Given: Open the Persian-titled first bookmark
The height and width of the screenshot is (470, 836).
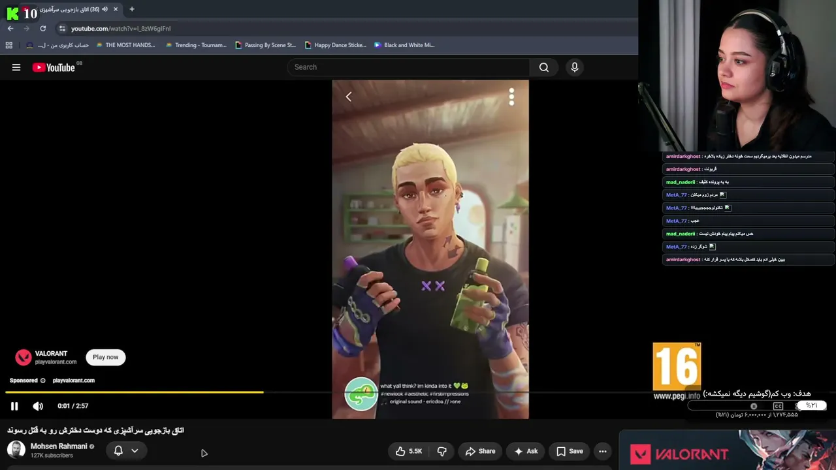Looking at the screenshot, I should click(57, 45).
